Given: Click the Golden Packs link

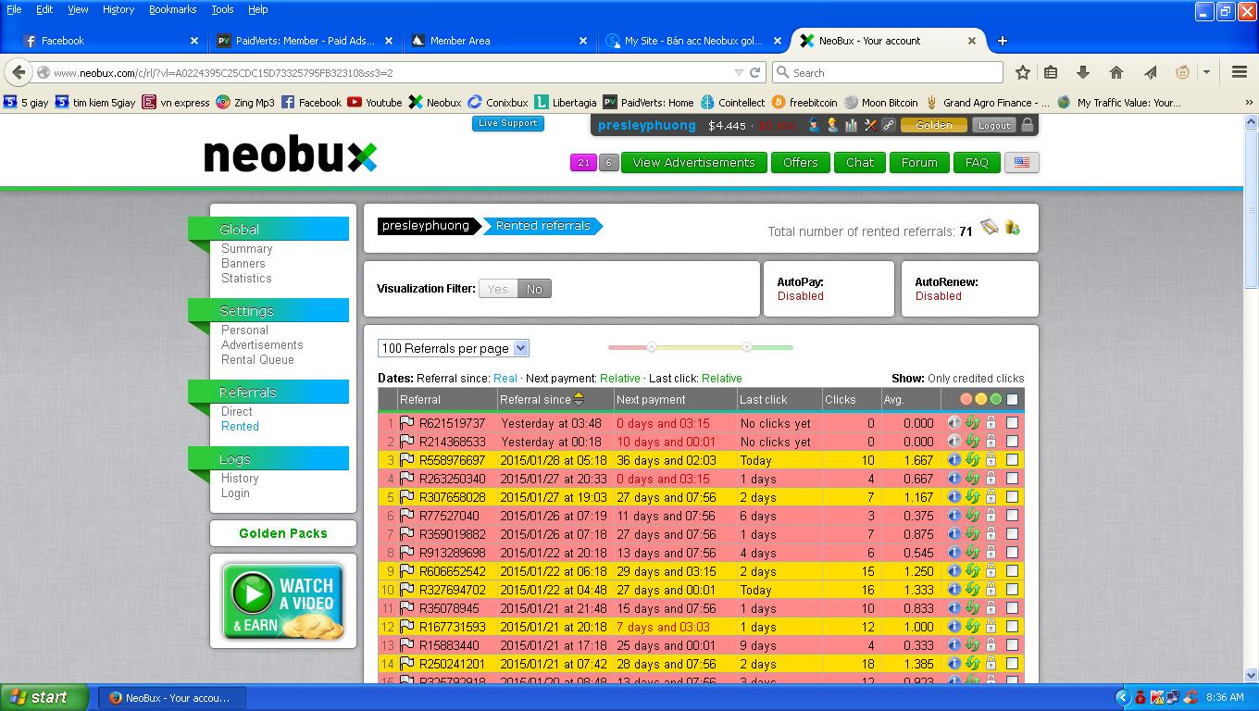Looking at the screenshot, I should 283,533.
